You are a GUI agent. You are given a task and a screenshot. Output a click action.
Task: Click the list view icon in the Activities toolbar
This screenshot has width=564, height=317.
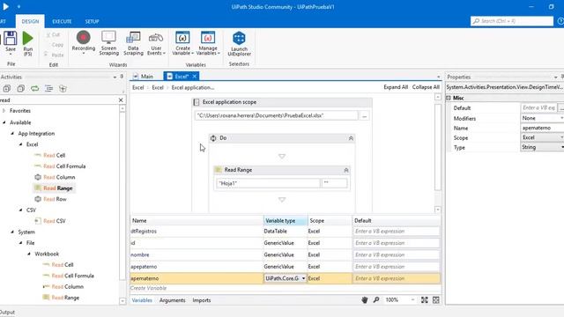49,88
